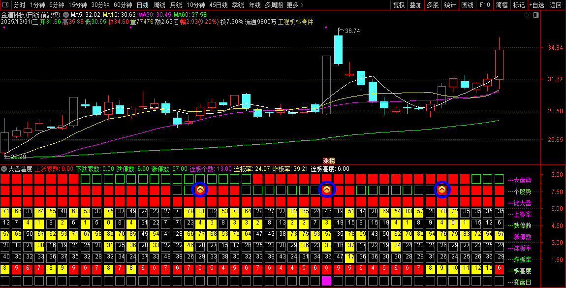Open the F10 company info
The height and width of the screenshot is (288, 566).
point(484,5)
